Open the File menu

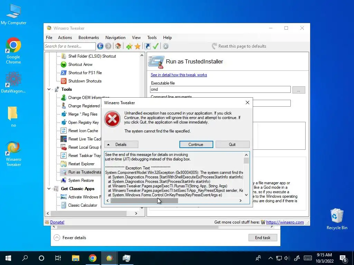click(49, 38)
